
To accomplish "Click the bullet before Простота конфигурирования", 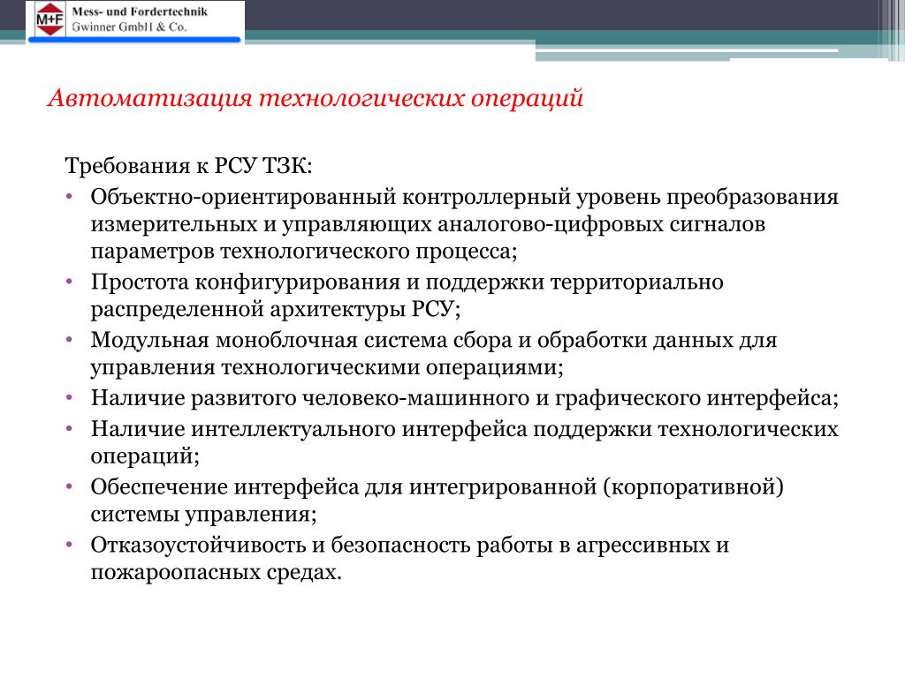I will (69, 282).
